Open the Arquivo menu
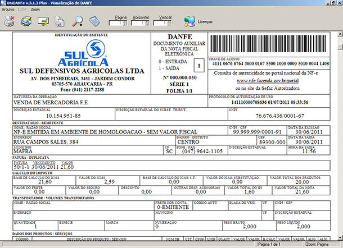 (x=8, y=10)
